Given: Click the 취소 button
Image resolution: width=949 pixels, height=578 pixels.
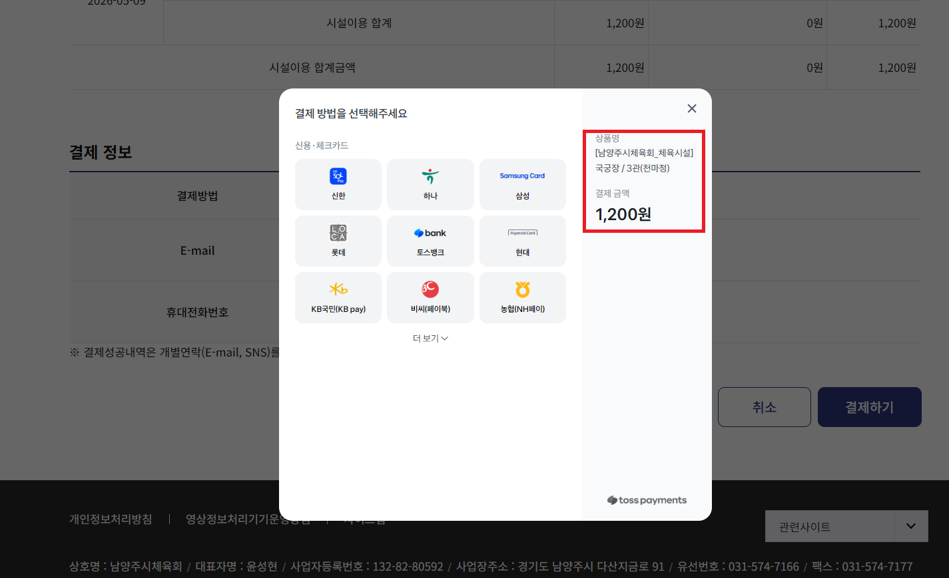Looking at the screenshot, I should (x=765, y=407).
